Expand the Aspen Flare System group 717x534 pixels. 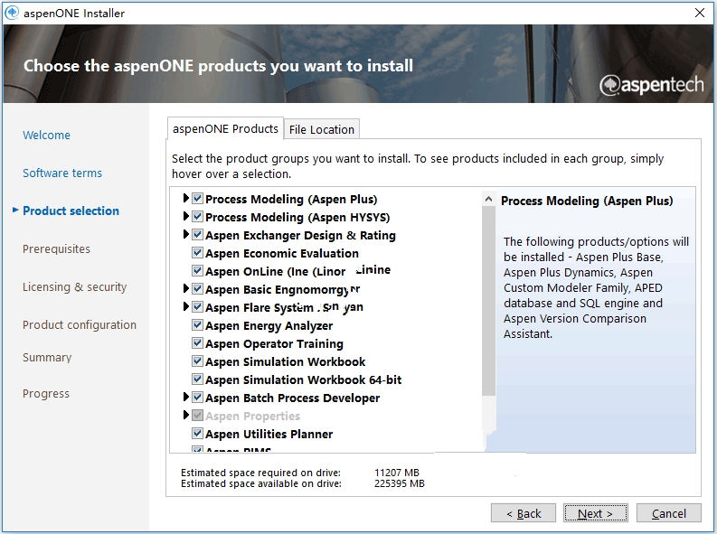(185, 306)
